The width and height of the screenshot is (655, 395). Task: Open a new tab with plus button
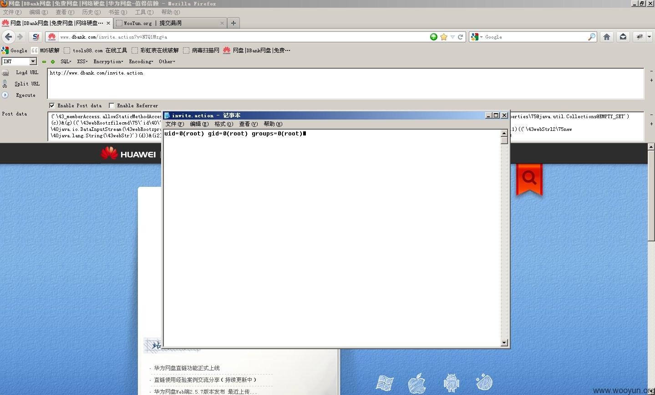click(x=234, y=23)
